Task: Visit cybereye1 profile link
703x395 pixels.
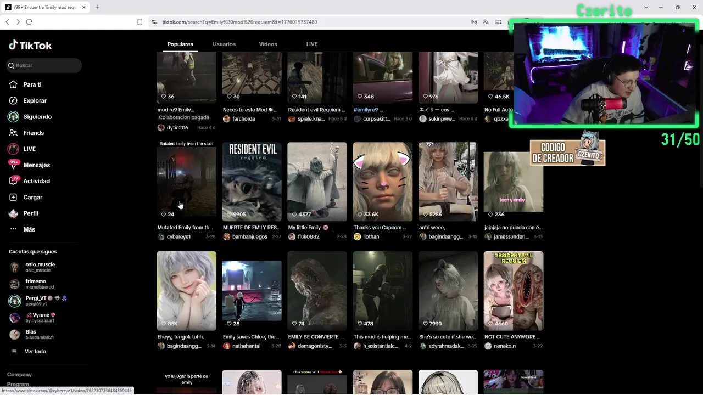Action: pos(178,236)
